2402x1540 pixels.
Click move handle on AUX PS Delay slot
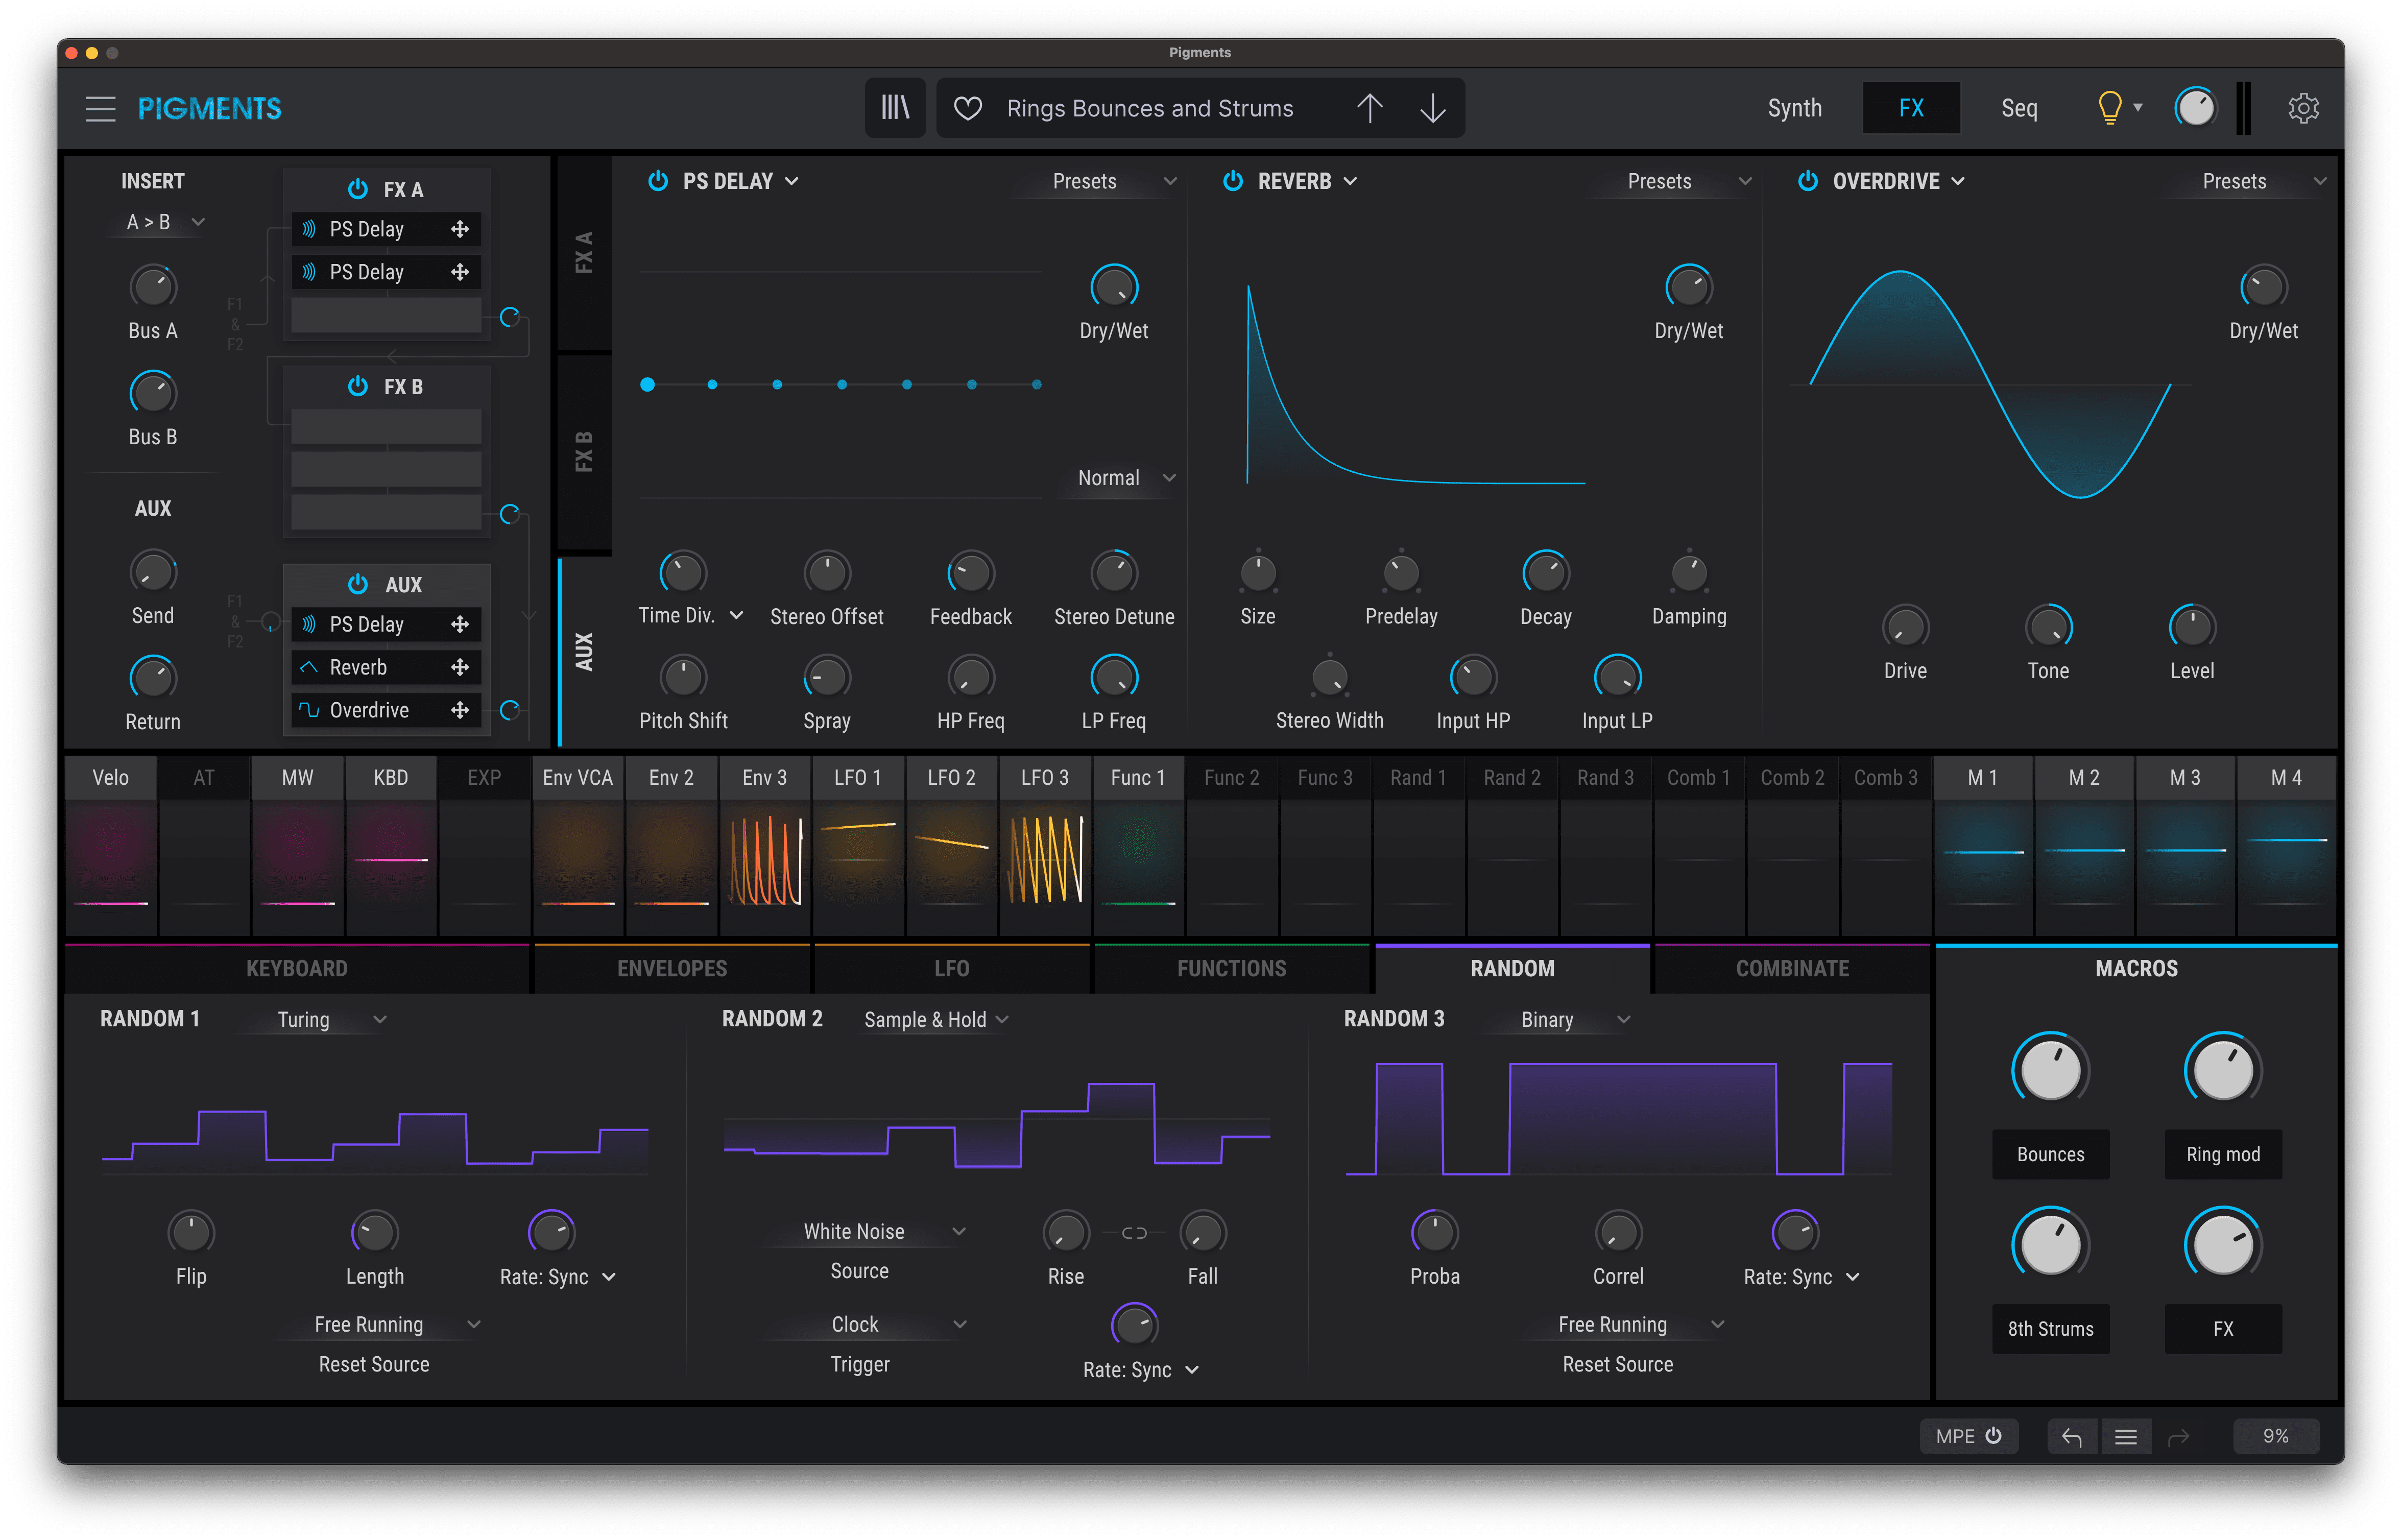tap(460, 624)
